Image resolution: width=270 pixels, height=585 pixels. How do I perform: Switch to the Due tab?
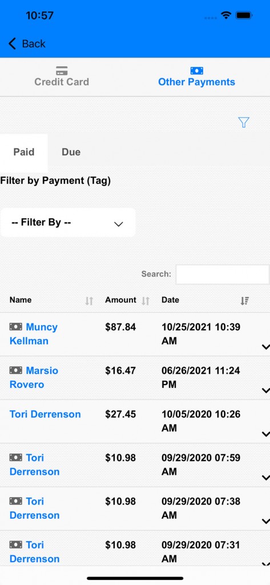(x=71, y=152)
